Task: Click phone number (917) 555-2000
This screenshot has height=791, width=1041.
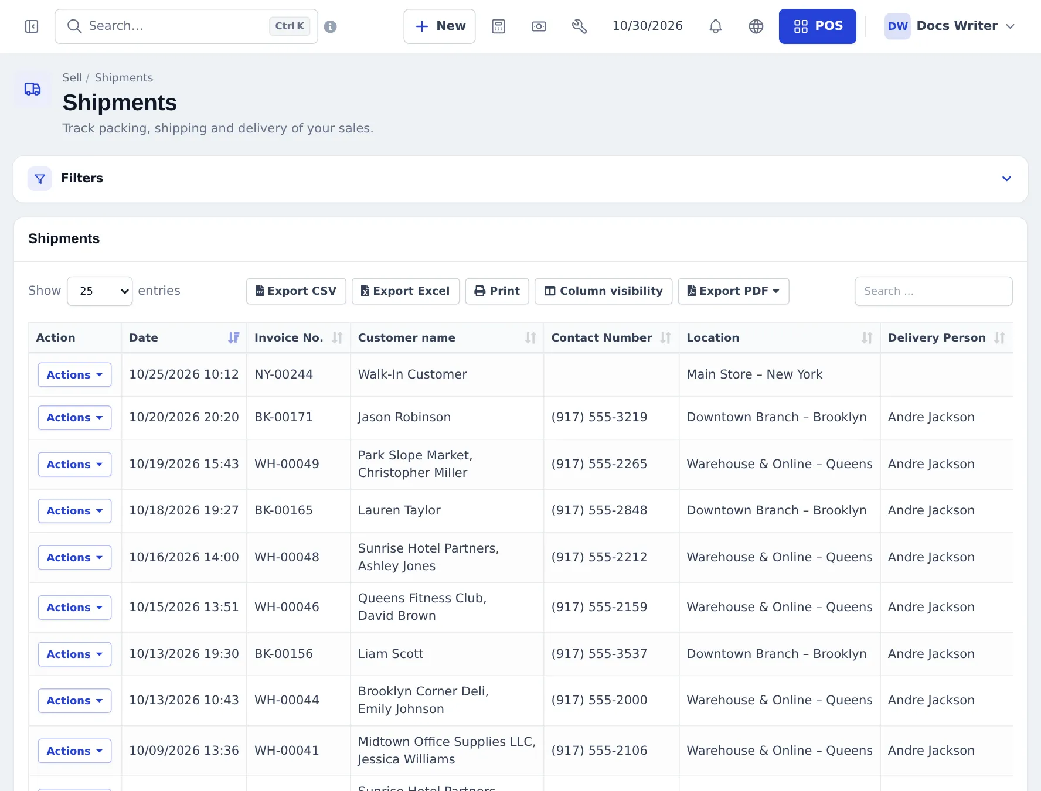Action: click(x=599, y=701)
